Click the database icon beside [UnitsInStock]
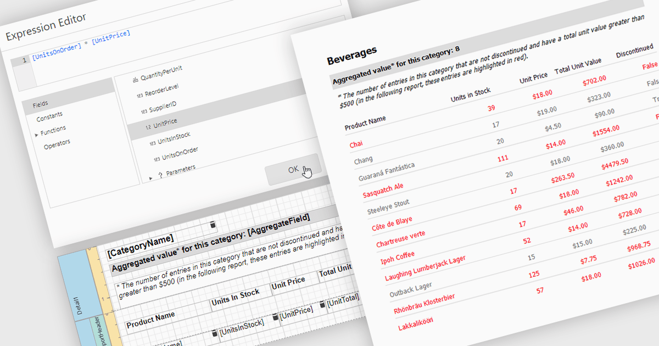 215,334
